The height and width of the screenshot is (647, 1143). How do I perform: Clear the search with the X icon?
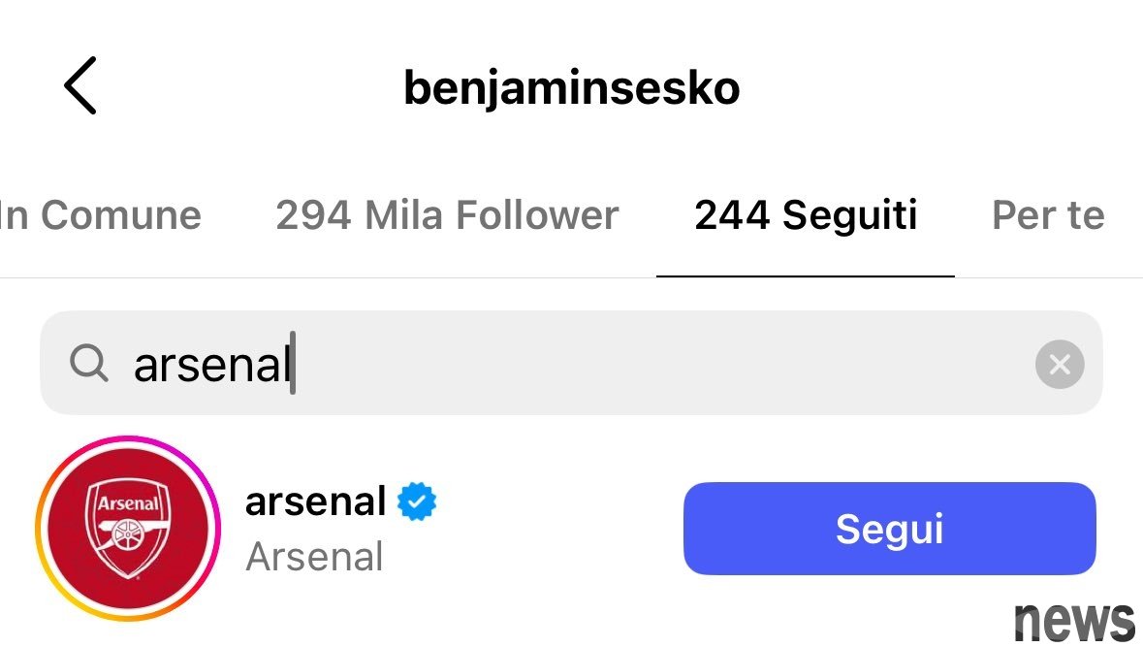(1060, 365)
